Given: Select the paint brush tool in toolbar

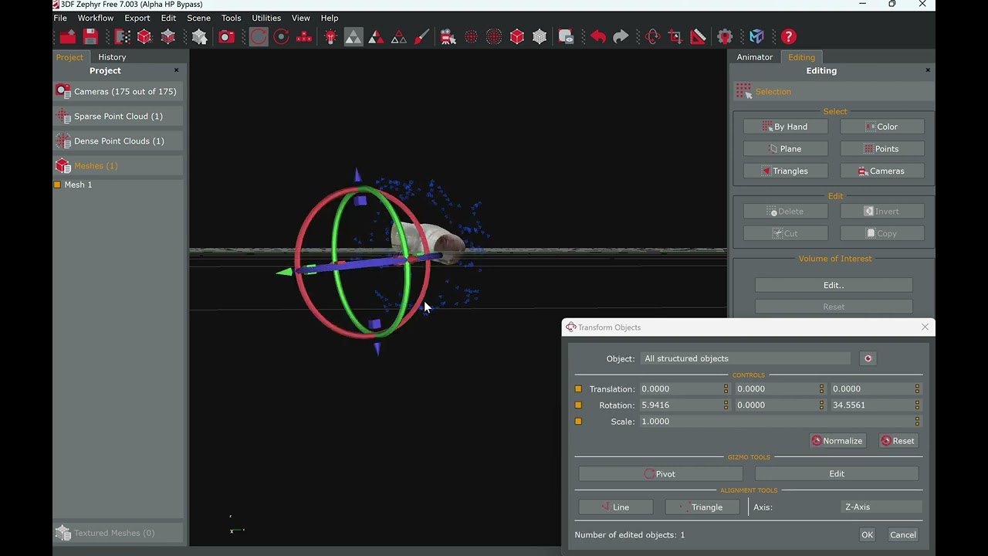Looking at the screenshot, I should 421,36.
